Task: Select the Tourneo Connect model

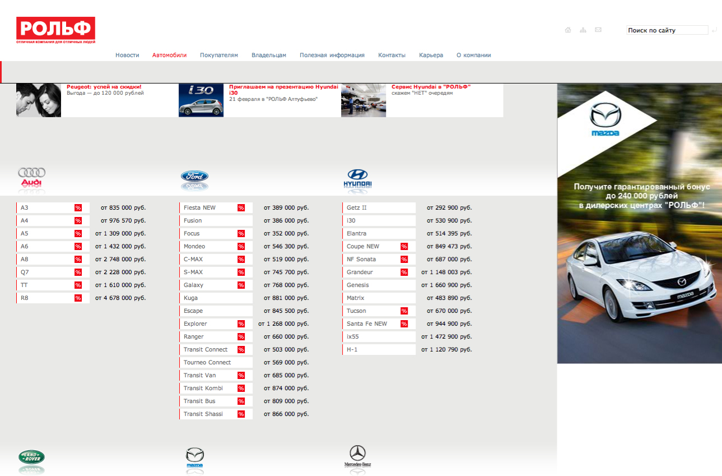Action: click(216, 363)
